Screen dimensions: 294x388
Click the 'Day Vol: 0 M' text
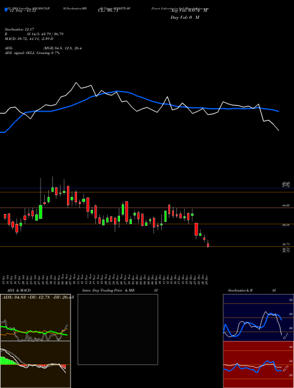(x=185, y=18)
